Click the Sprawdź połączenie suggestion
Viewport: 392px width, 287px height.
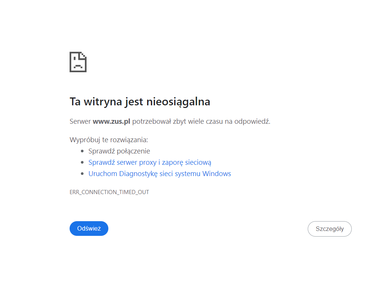119,151
